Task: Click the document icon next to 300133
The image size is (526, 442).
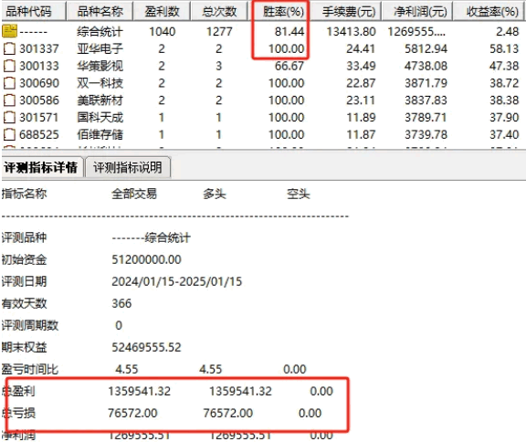Action: point(9,66)
